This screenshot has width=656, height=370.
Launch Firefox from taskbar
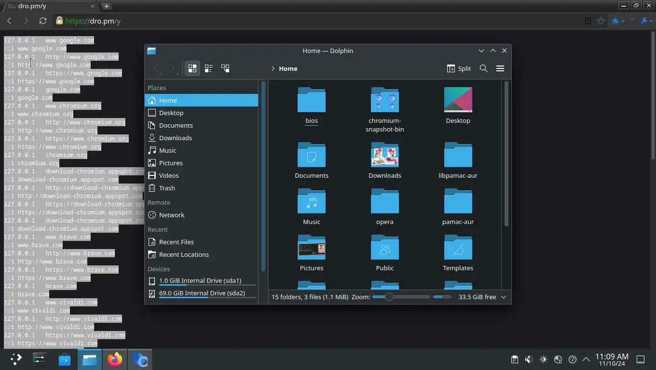coord(115,359)
